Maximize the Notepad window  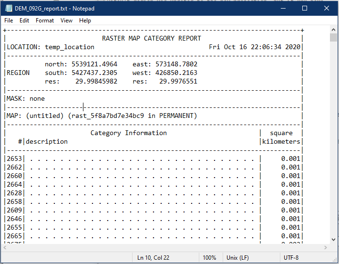coord(305,9)
